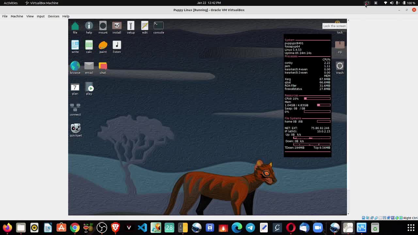The image size is (418, 235).
Task: Open the clock showing Jan 22 12:42 PM
Action: tap(209, 3)
